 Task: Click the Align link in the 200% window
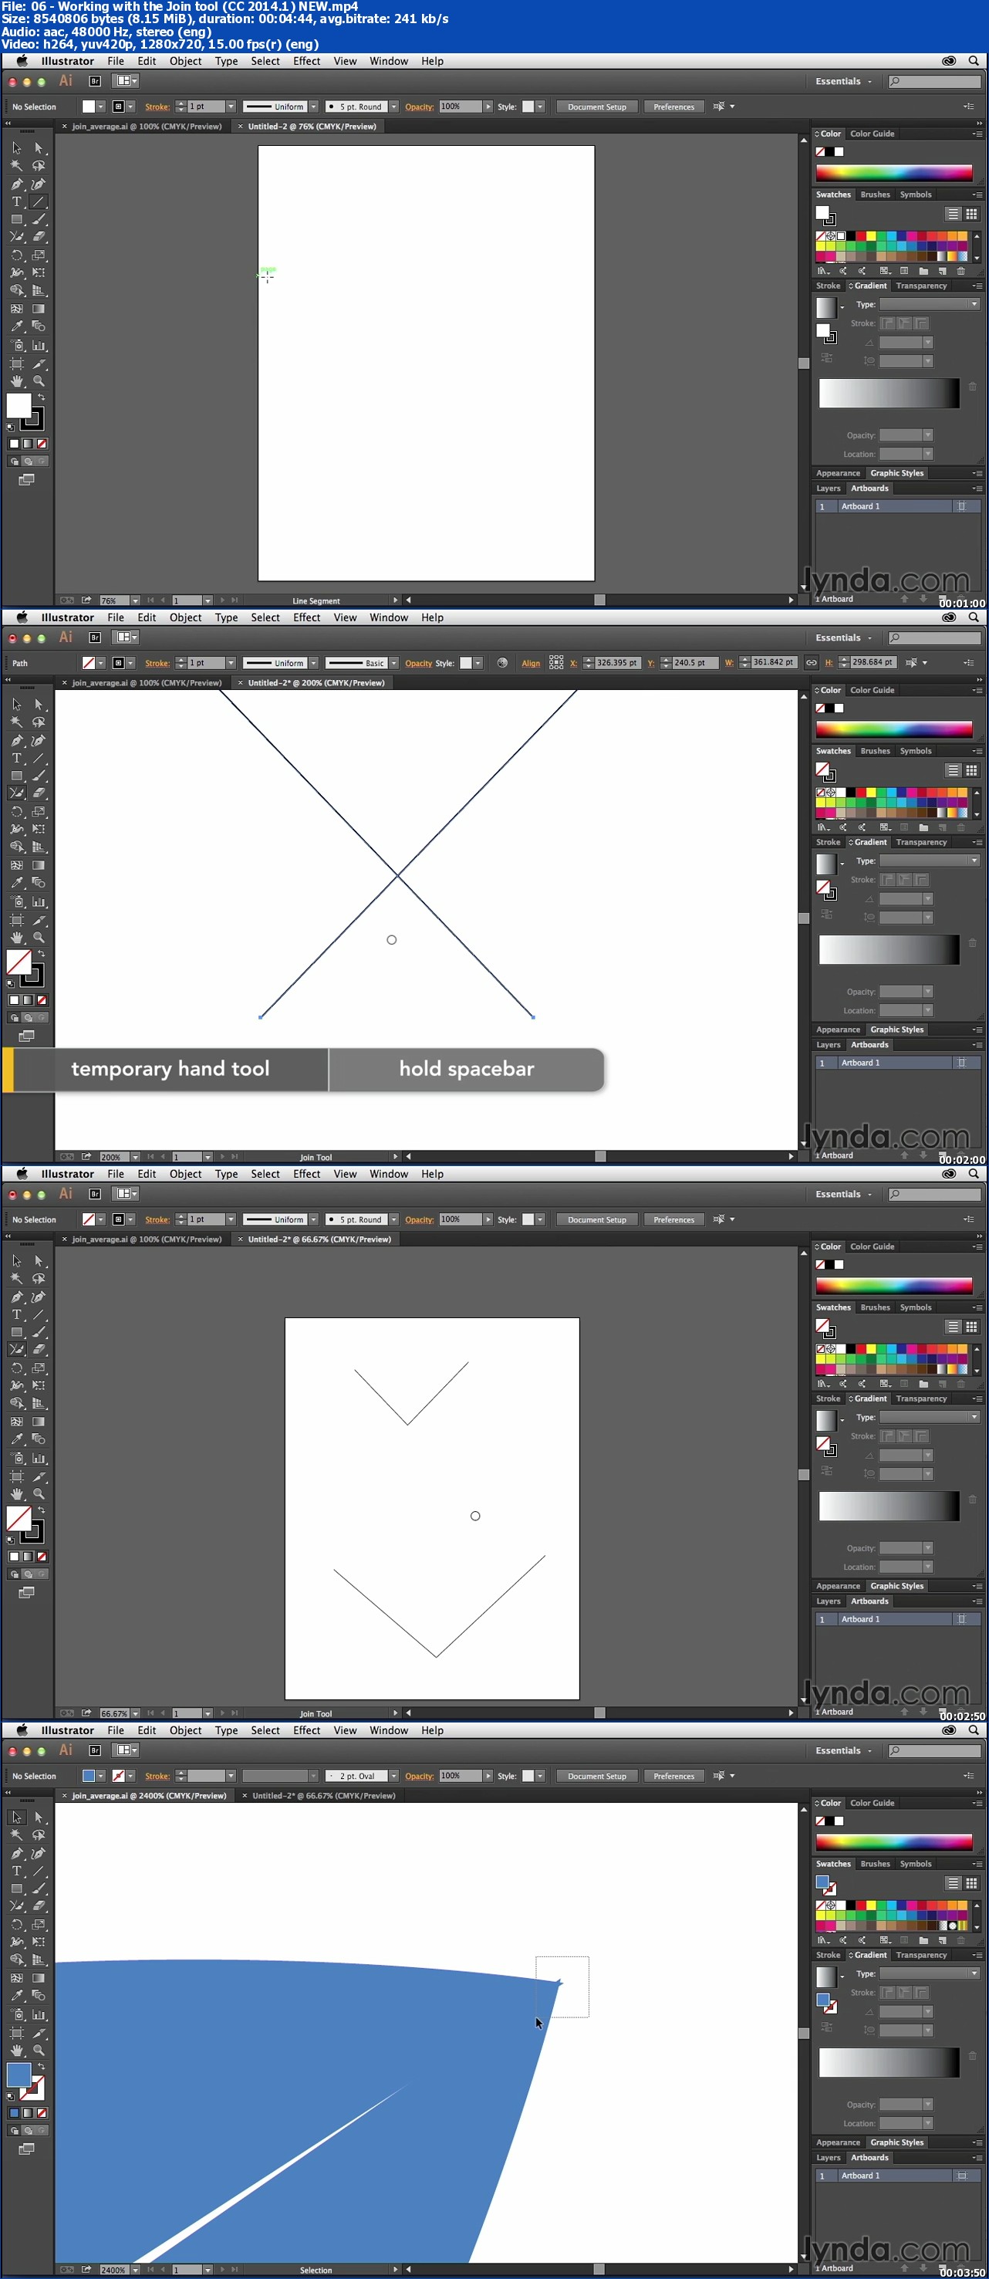tap(531, 664)
